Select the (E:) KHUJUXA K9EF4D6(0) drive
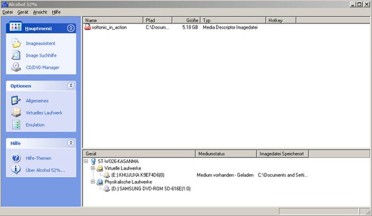The height and width of the screenshot is (216, 372). pyautogui.click(x=138, y=175)
